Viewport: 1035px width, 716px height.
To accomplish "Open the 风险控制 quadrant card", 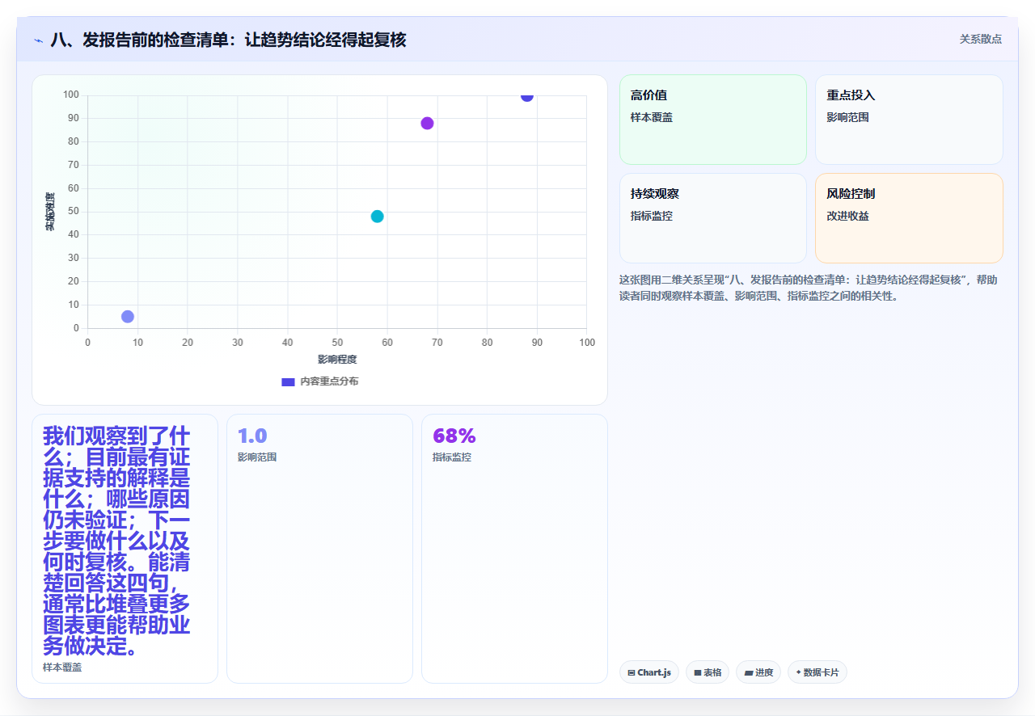I will (909, 218).
